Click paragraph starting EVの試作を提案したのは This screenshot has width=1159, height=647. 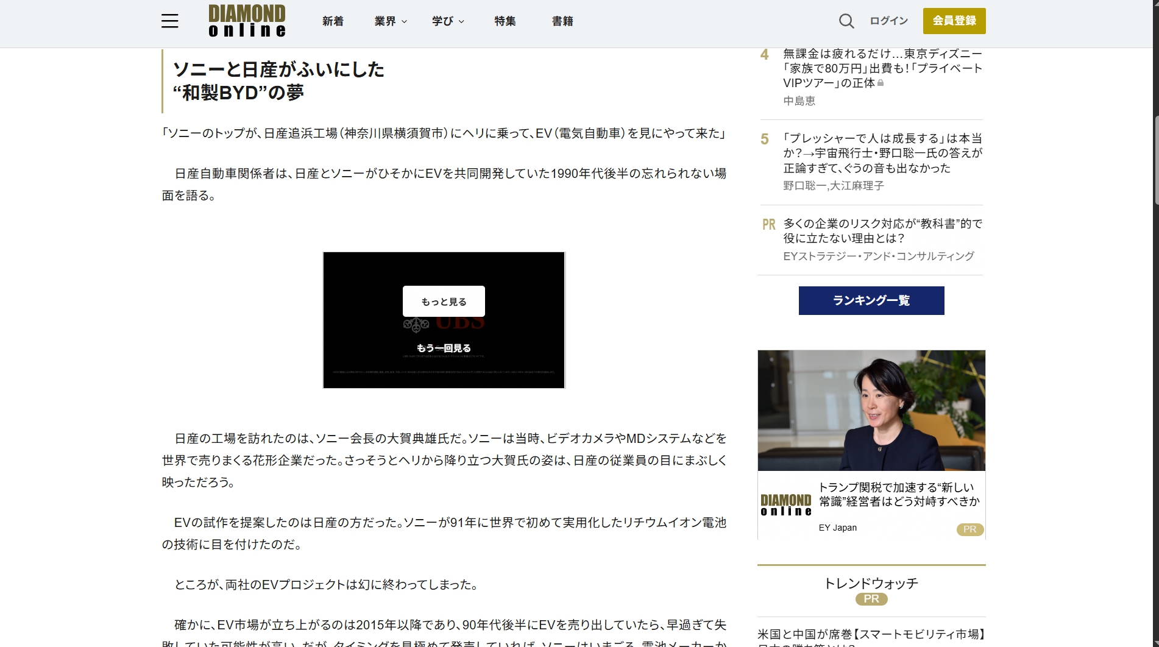(x=444, y=534)
